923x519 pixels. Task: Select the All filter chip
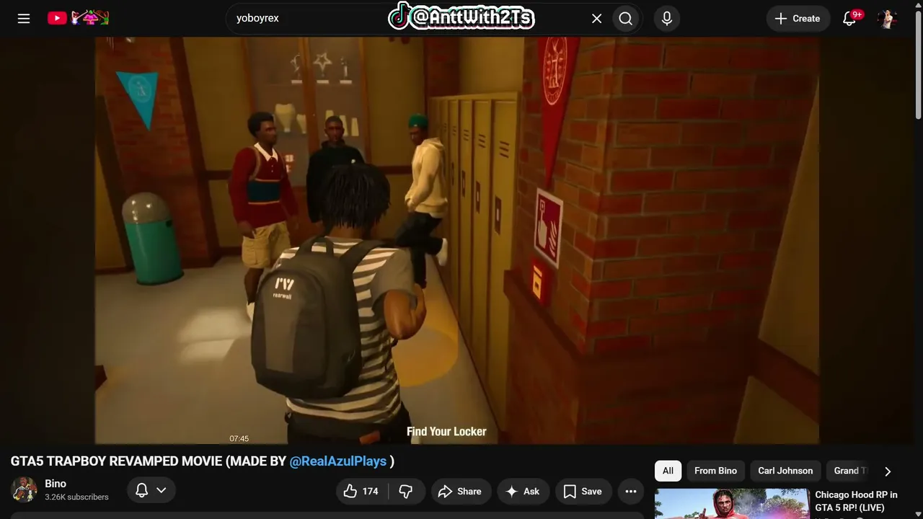[668, 471]
